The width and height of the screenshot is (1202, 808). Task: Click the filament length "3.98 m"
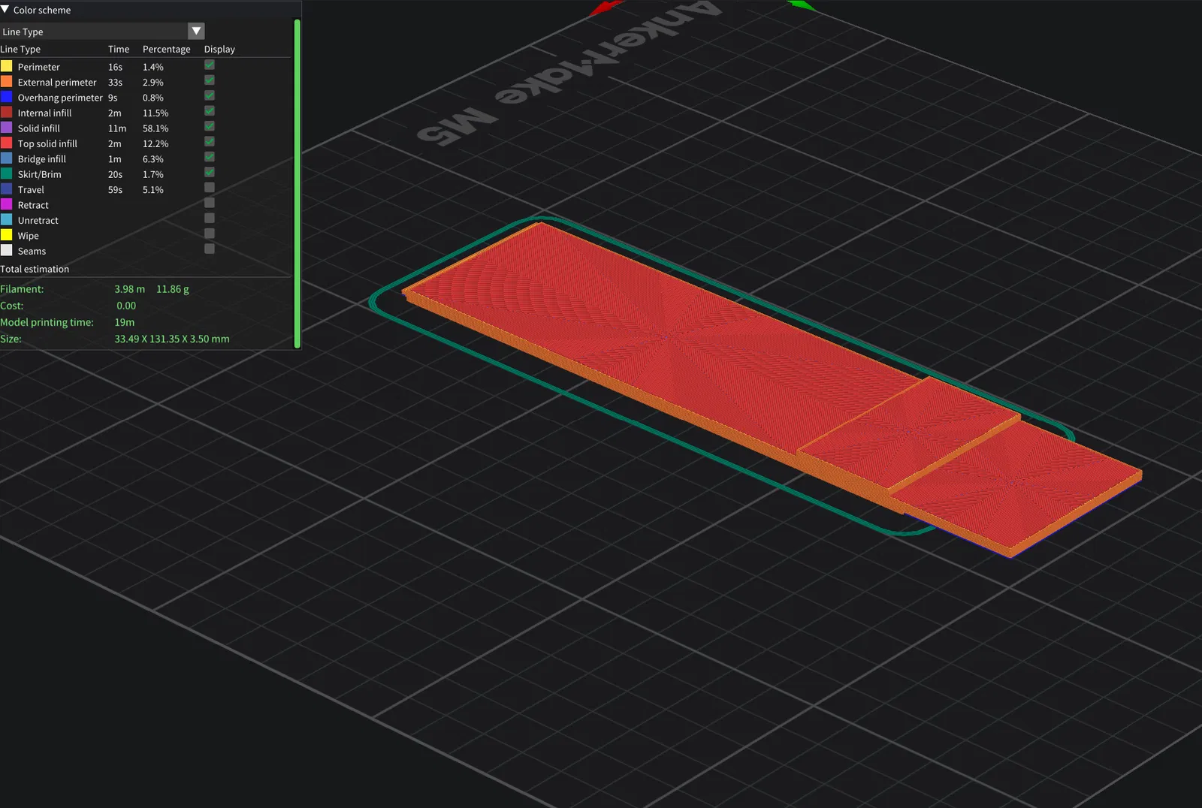(130, 289)
